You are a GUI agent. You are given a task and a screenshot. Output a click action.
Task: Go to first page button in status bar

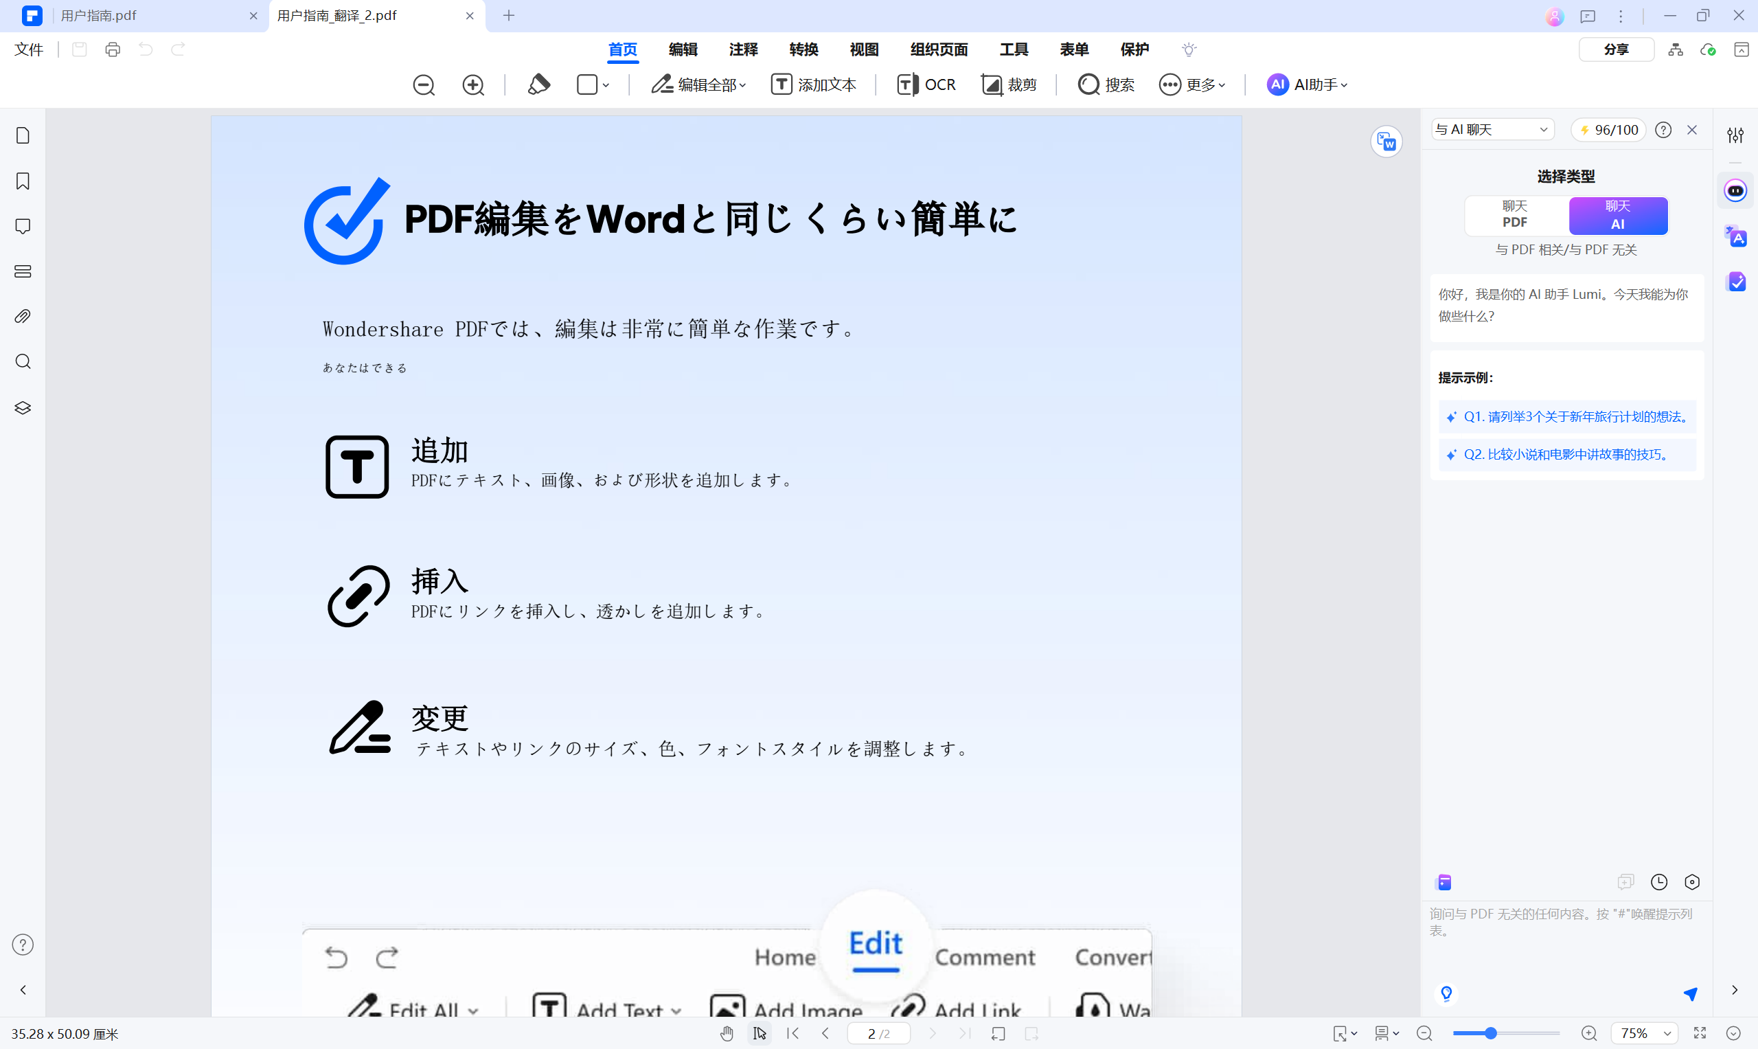[x=792, y=1033]
